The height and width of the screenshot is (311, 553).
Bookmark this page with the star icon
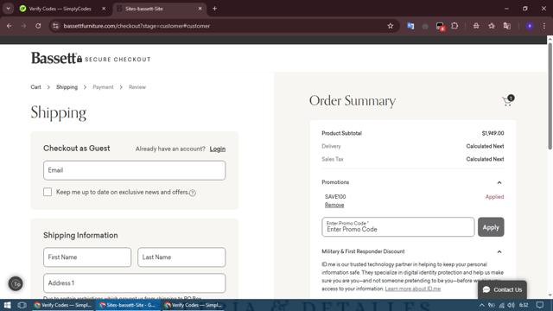point(391,26)
